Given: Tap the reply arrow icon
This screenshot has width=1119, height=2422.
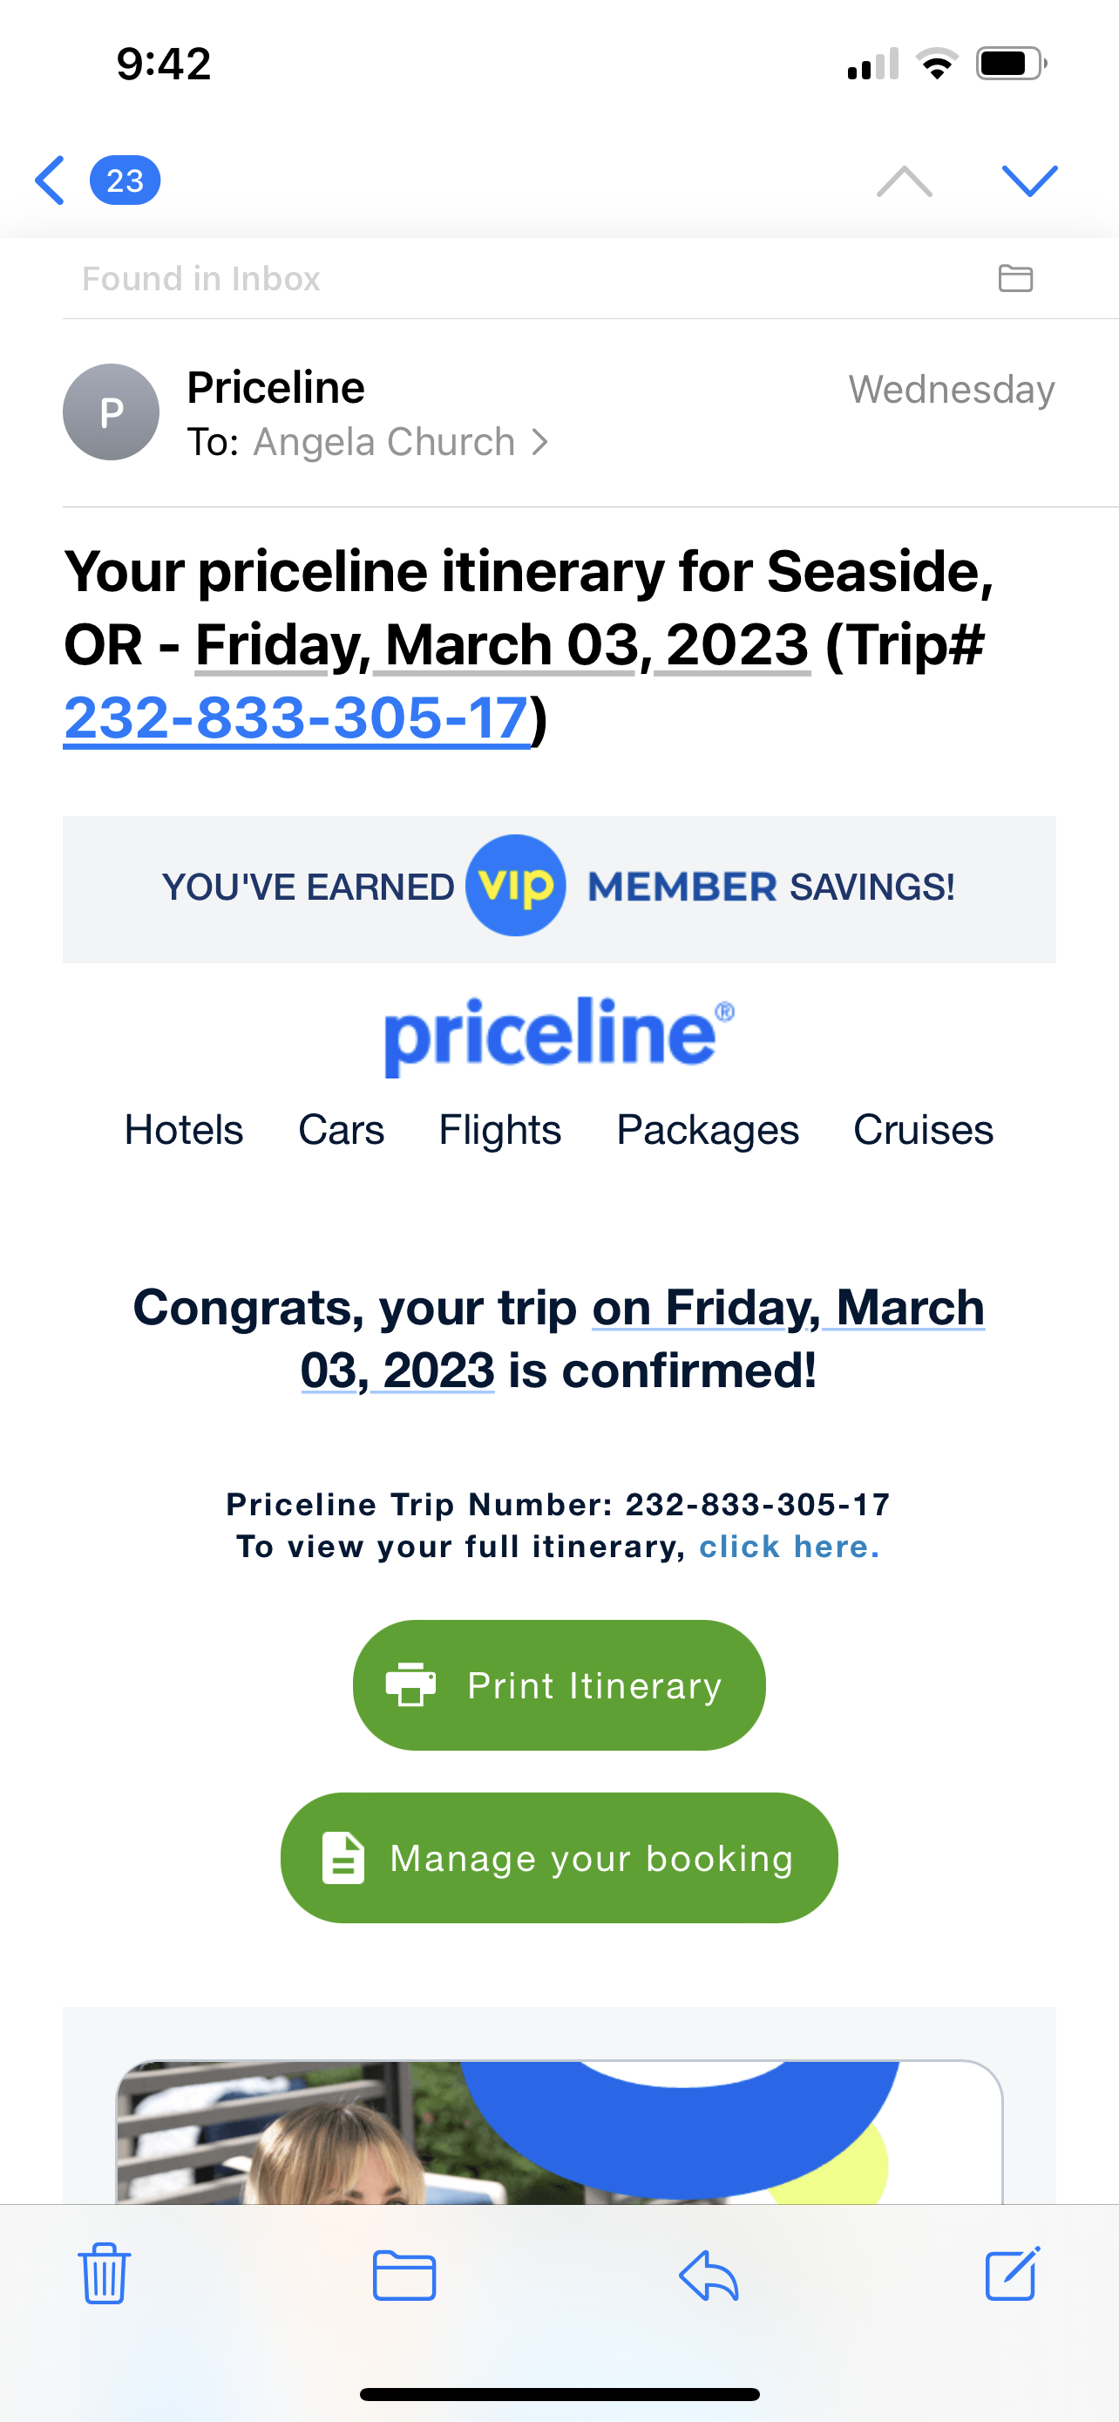Looking at the screenshot, I should coord(709,2276).
